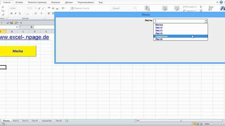Open the Вставка ribbon tab
This screenshot has width=225, height=126.
[19, 2]
